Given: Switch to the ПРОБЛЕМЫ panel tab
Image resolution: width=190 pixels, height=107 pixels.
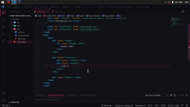Looking at the screenshot, I should coord(40,95).
